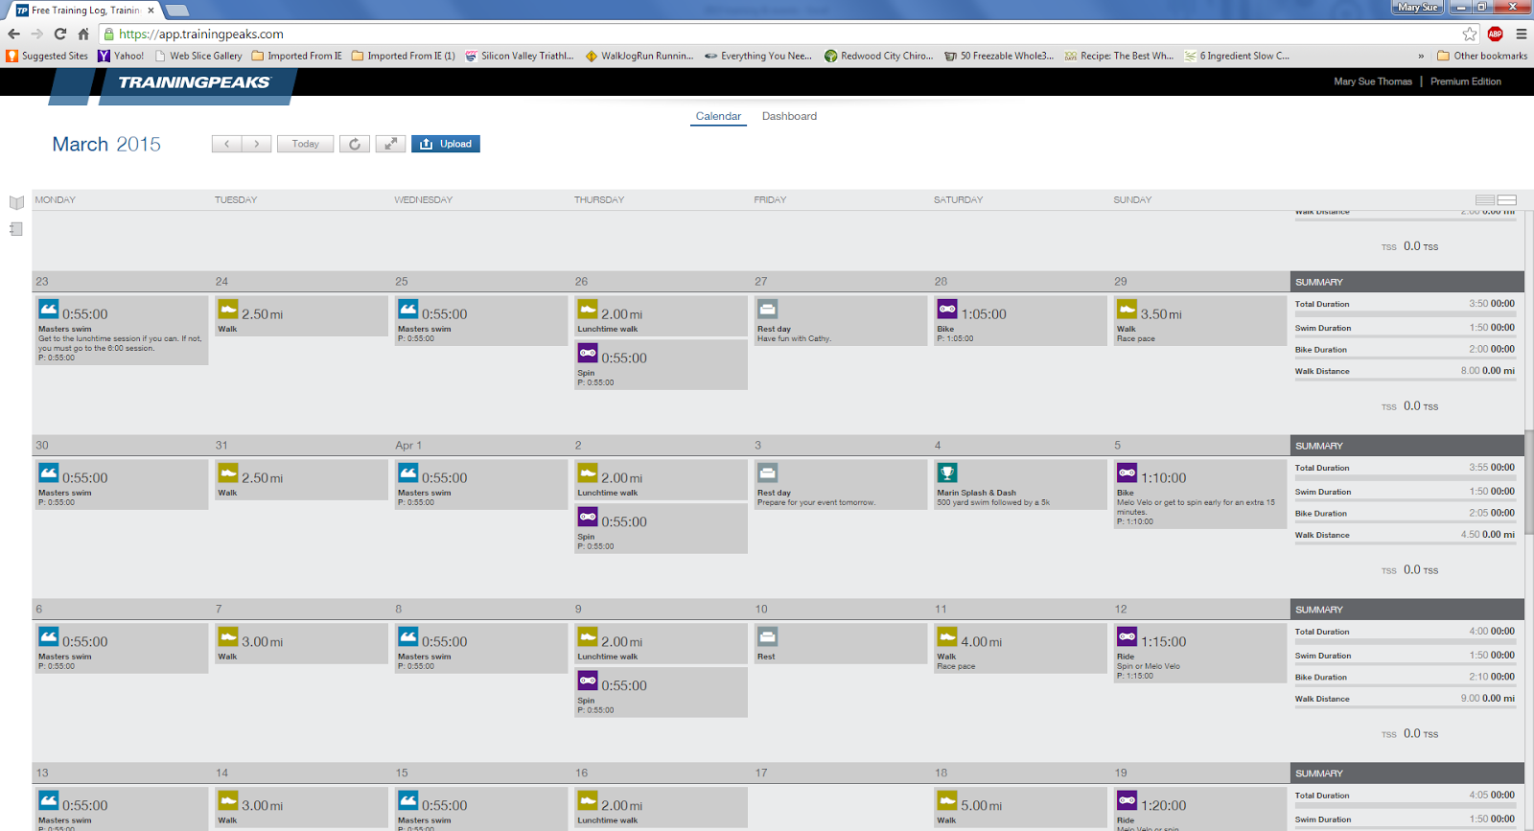Screen dimensions: 1534x831
Task: Go to the browser home page
Action: tap(83, 35)
